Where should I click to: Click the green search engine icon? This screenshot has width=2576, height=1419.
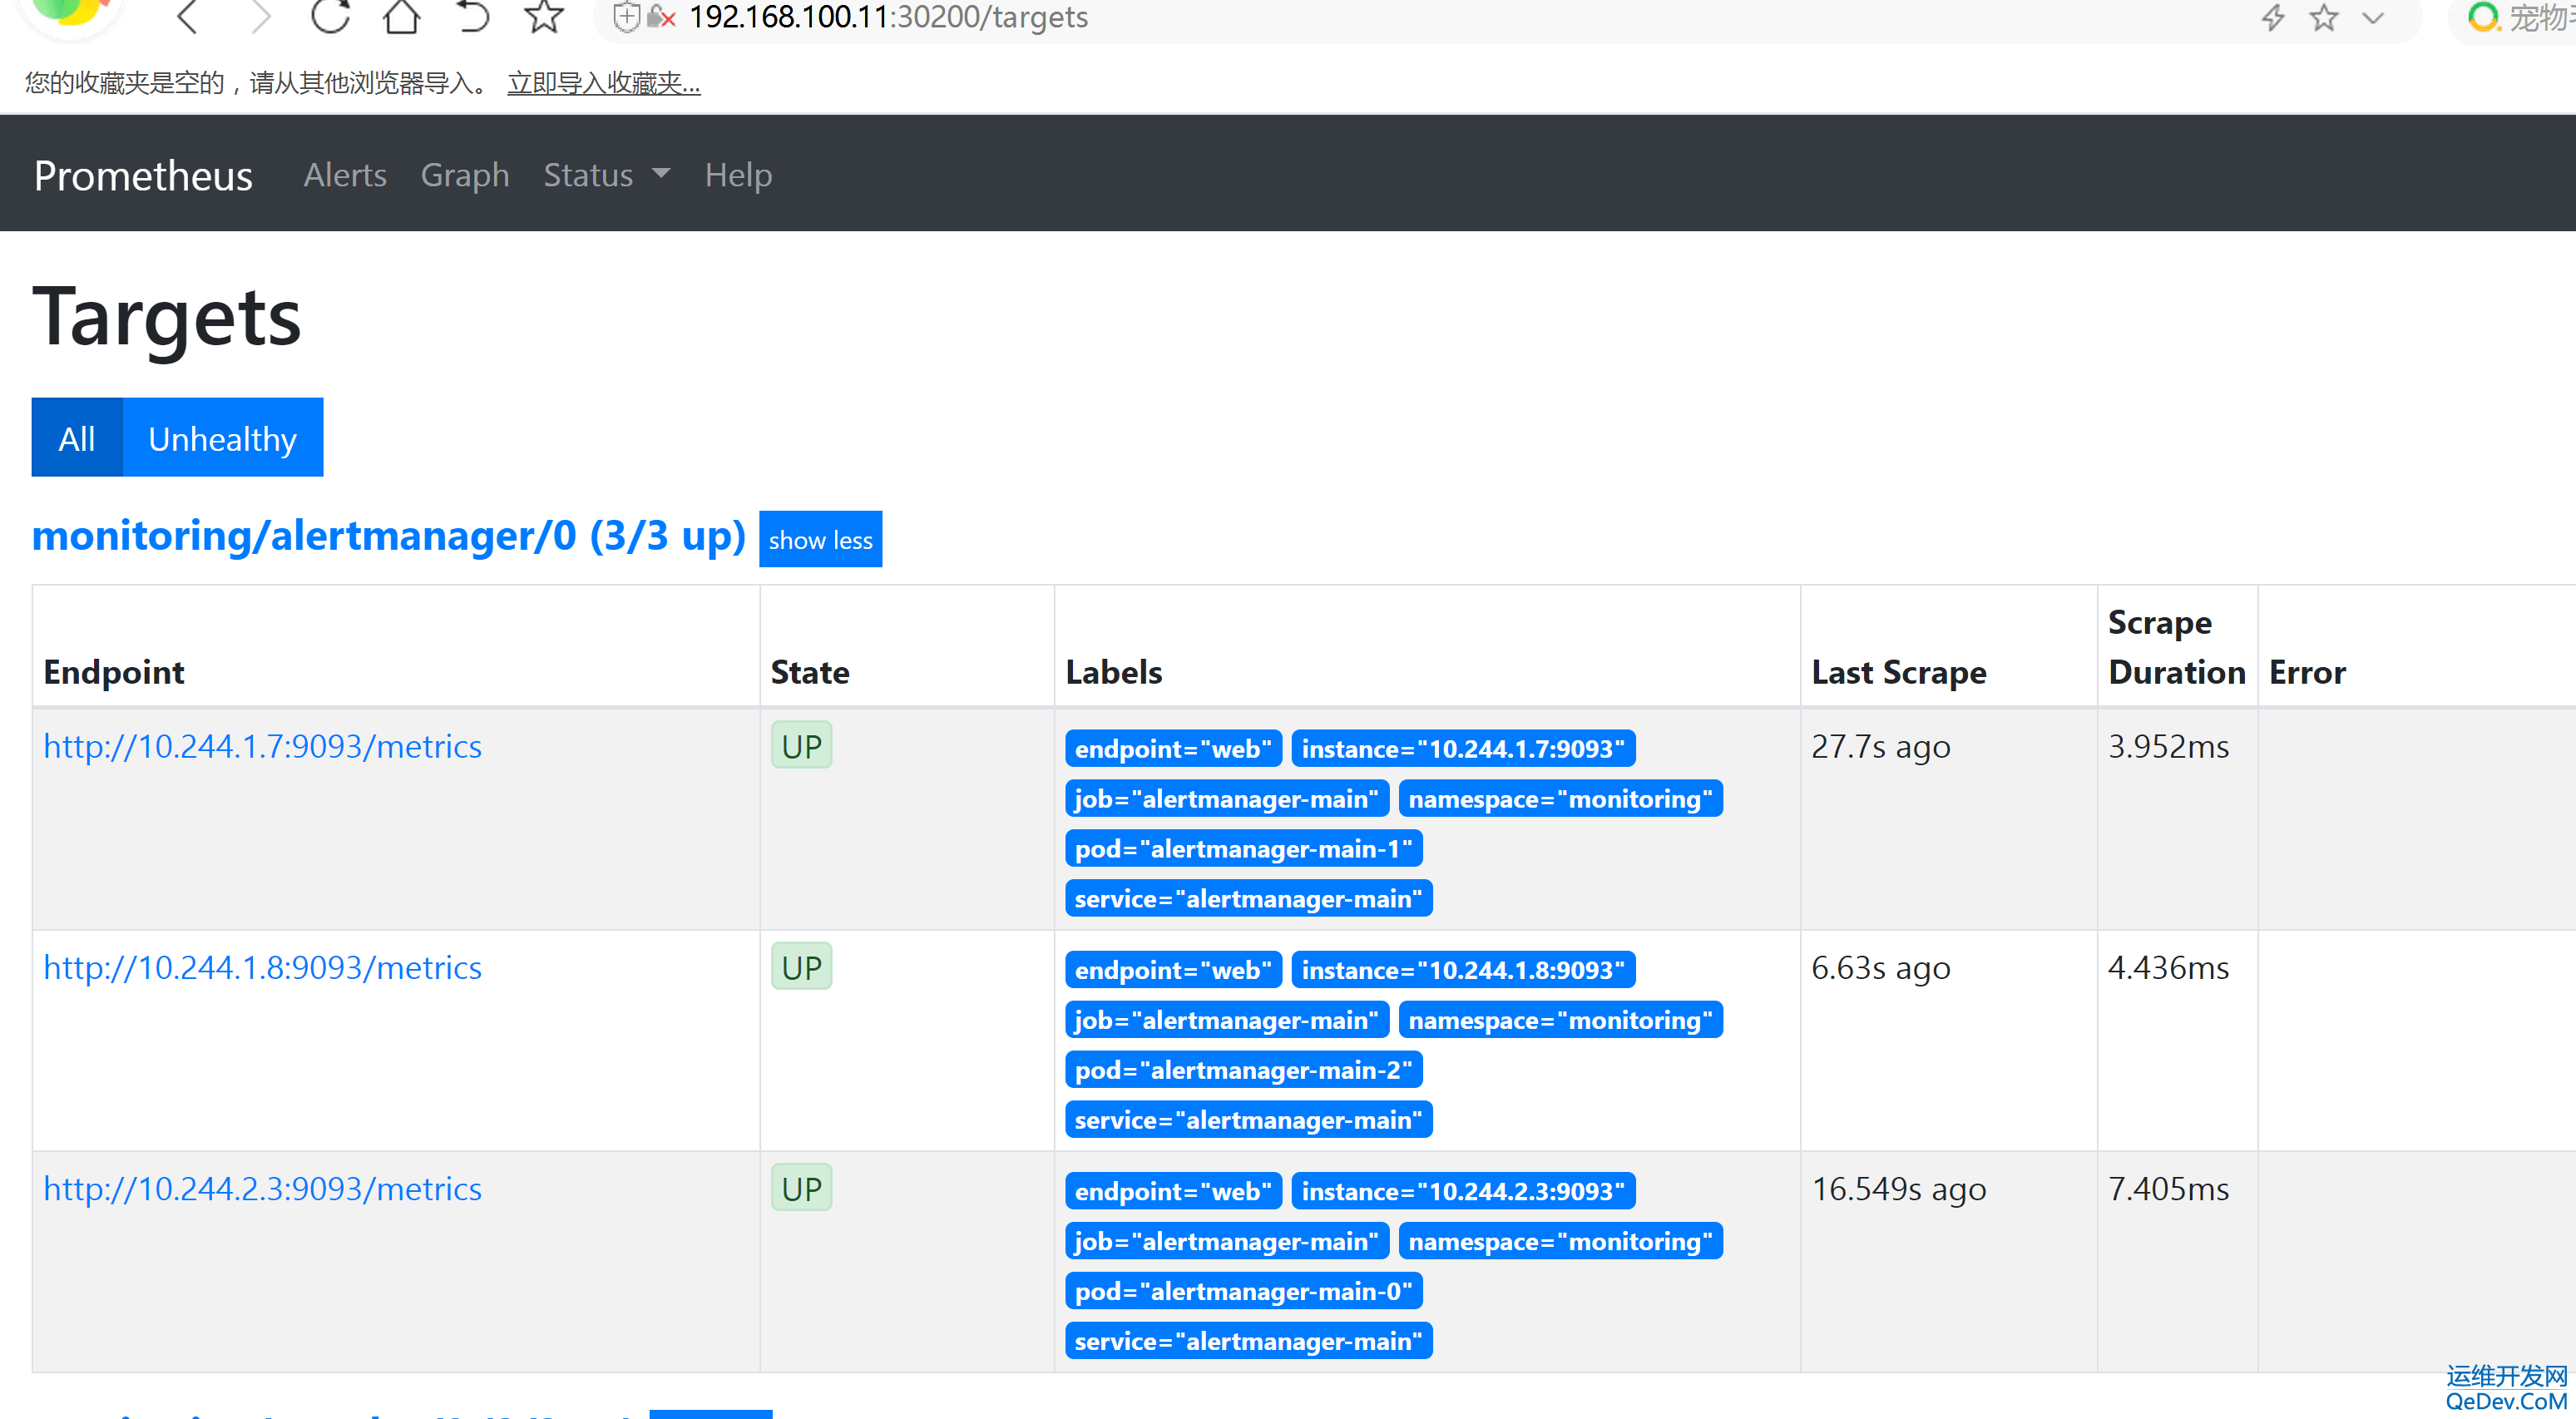2483,17
